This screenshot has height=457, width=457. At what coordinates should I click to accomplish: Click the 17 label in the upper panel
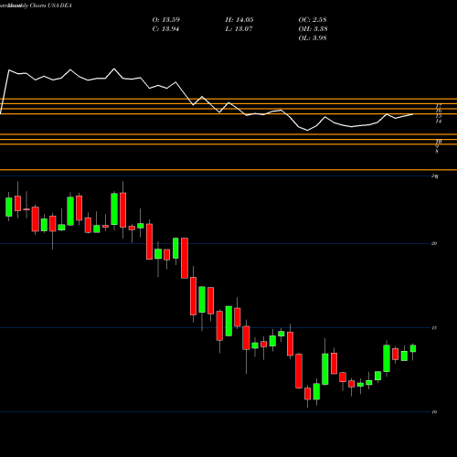click(x=439, y=106)
